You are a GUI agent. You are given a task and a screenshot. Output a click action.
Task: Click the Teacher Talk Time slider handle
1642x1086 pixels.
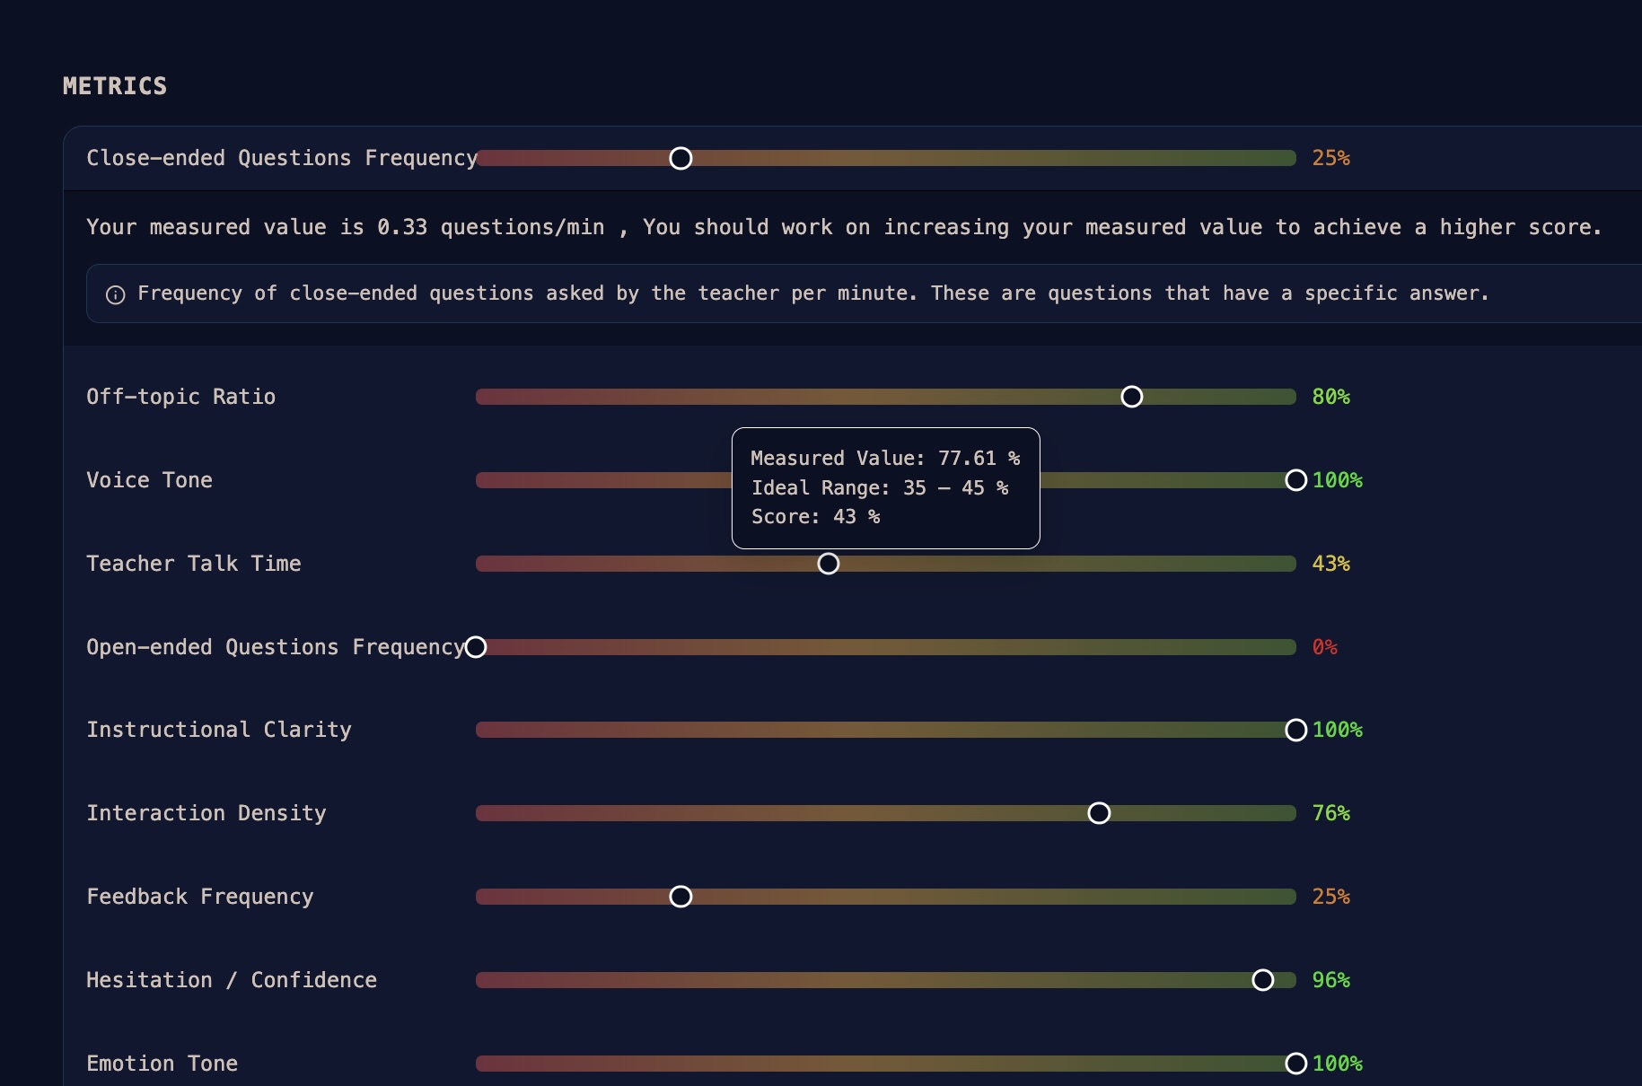[x=828, y=564]
